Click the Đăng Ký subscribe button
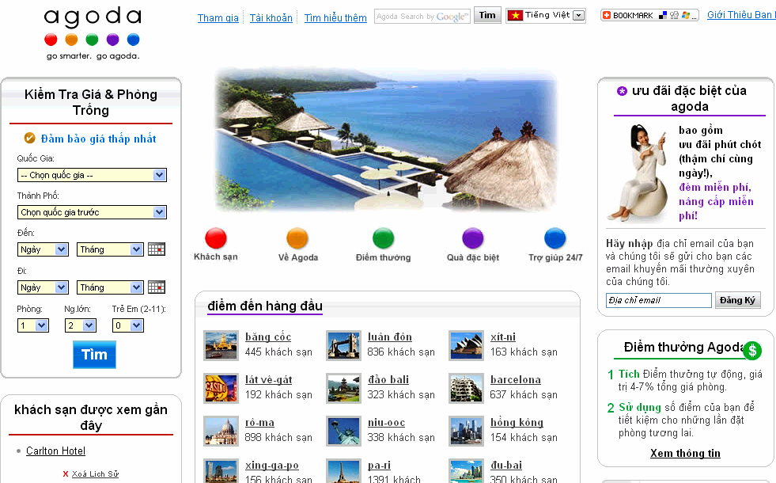This screenshot has height=483, width=776. (737, 300)
